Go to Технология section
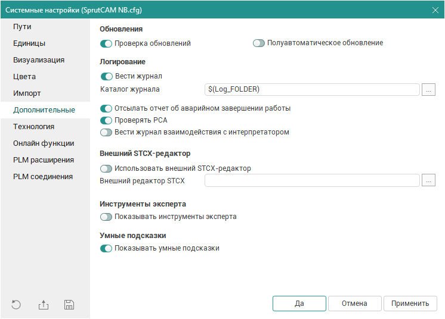This screenshot has width=445, height=319. tap(45, 127)
